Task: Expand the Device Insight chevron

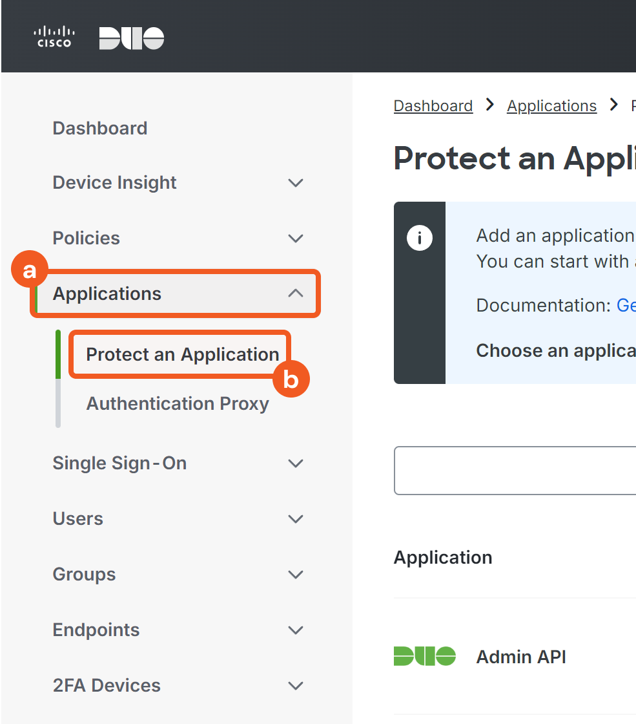Action: click(x=296, y=183)
